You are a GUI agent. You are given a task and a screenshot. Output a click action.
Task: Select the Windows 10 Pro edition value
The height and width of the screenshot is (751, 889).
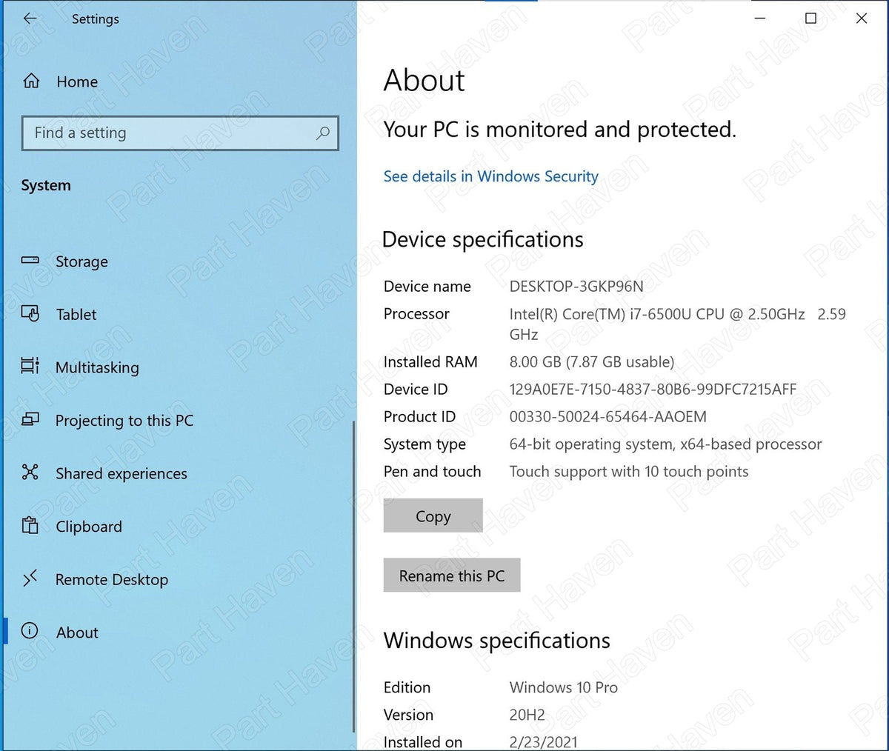563,687
